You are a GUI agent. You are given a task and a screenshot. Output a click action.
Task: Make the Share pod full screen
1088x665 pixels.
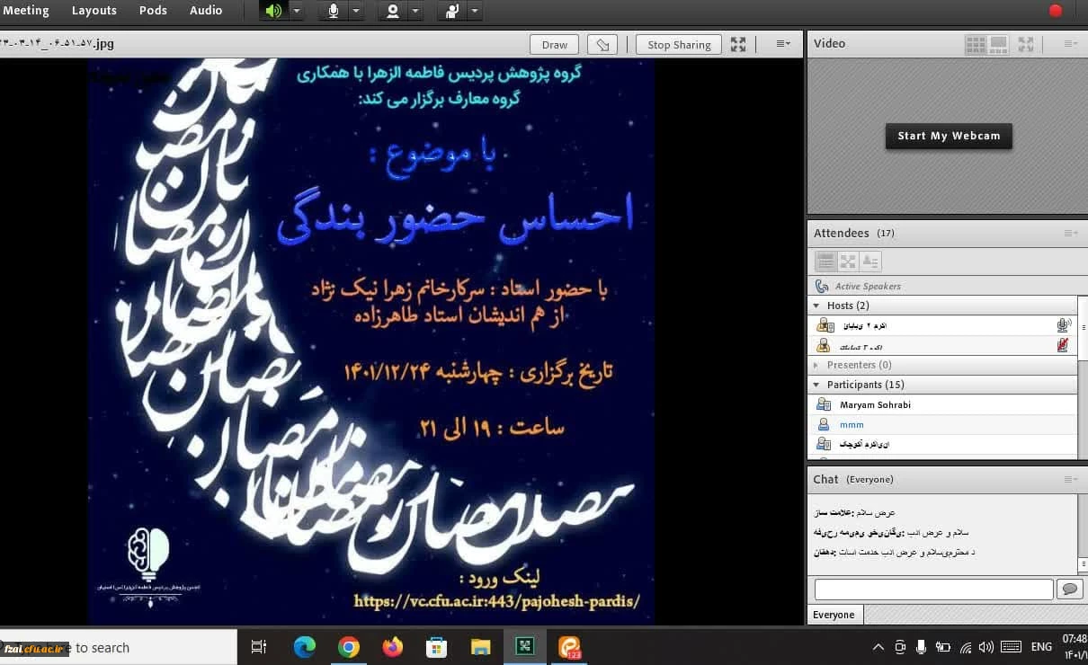pos(738,44)
